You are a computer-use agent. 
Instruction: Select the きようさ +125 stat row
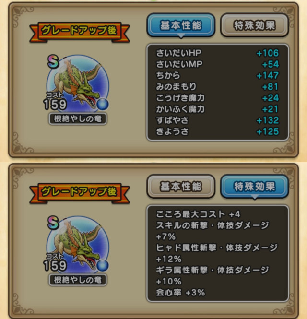click(217, 131)
